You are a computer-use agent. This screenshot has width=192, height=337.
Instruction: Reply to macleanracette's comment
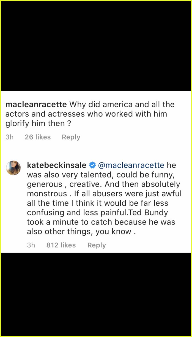(x=71, y=137)
